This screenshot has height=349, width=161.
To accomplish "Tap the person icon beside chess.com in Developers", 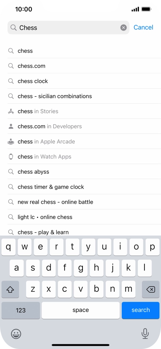I will click(x=11, y=127).
